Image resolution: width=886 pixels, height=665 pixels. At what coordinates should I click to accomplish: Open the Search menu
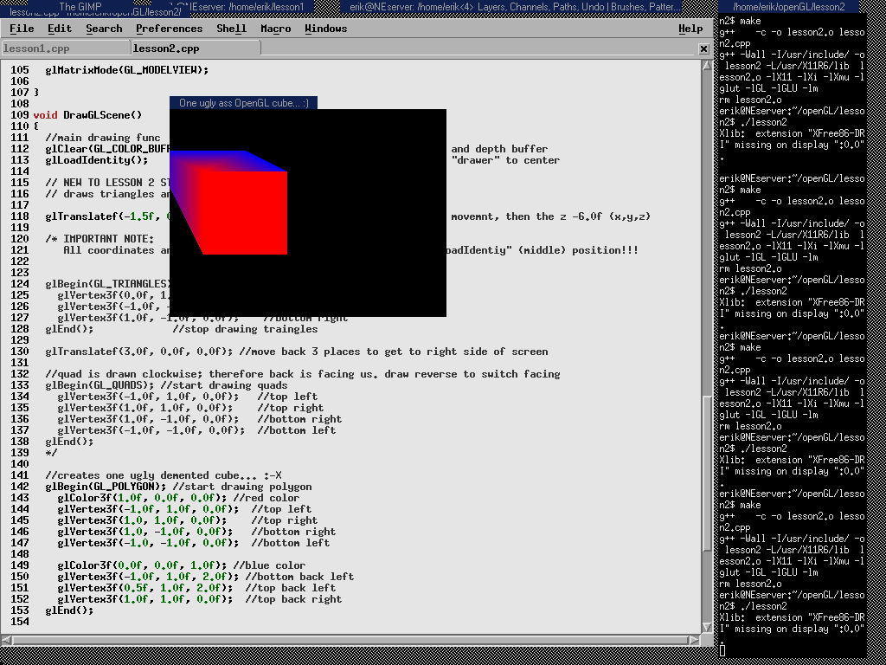click(104, 29)
